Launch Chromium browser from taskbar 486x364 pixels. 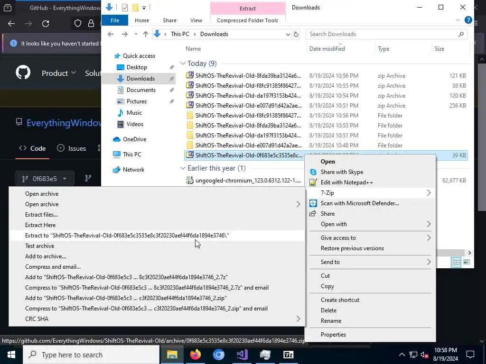(x=218, y=355)
